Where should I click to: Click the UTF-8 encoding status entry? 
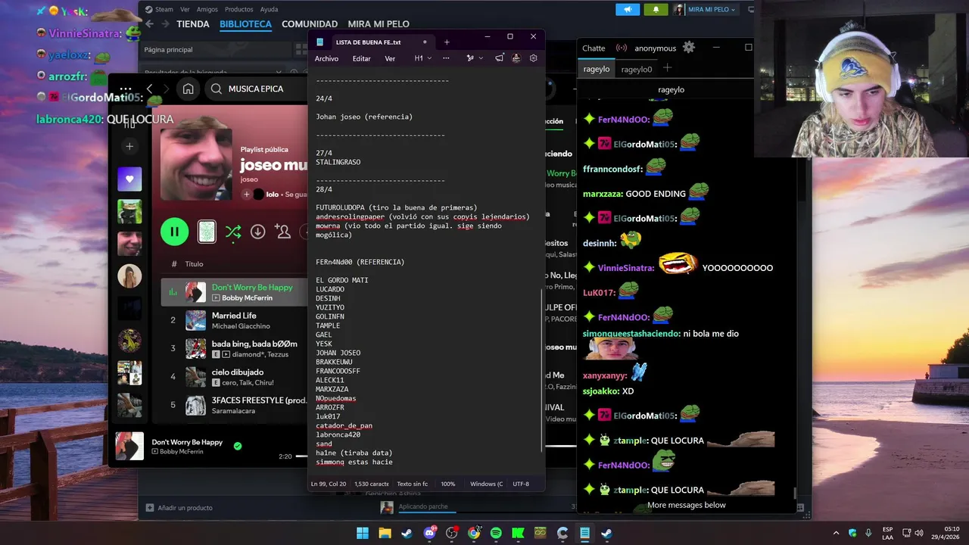point(521,484)
